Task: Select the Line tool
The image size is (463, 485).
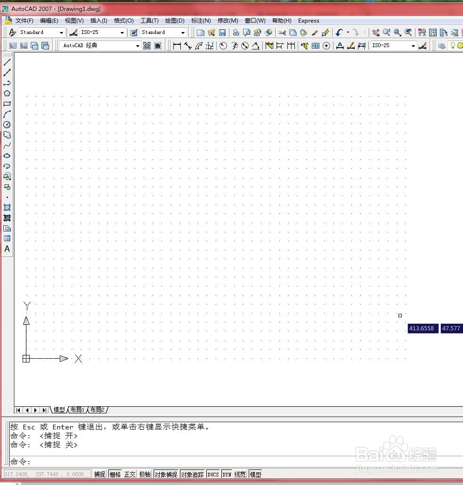Action: (7, 62)
